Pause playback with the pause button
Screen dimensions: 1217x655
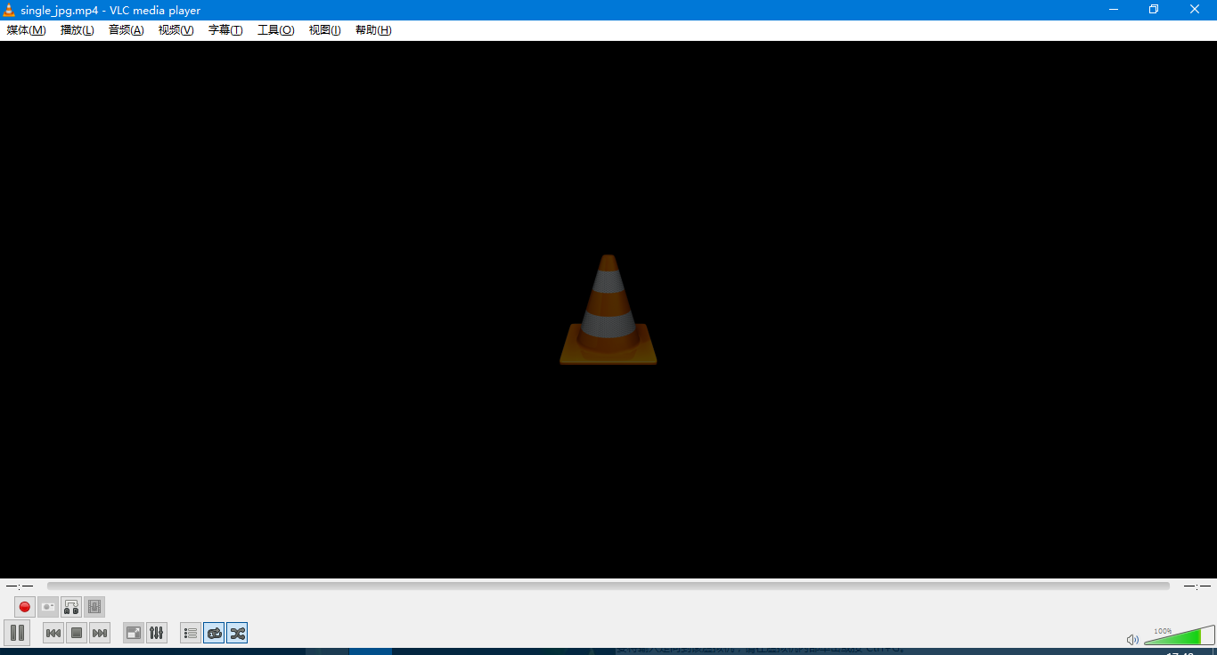point(17,633)
